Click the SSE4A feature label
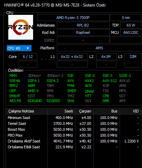 15,81
